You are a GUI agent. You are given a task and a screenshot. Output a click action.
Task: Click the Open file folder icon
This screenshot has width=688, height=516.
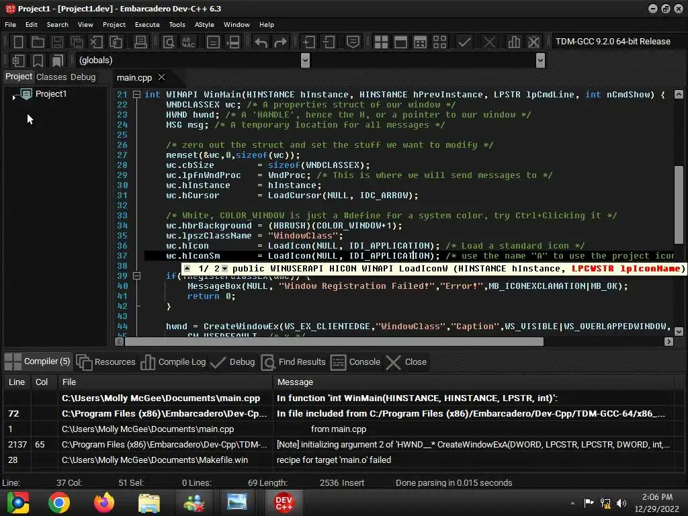pos(38,42)
